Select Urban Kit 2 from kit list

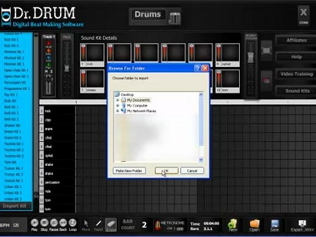coord(13,193)
